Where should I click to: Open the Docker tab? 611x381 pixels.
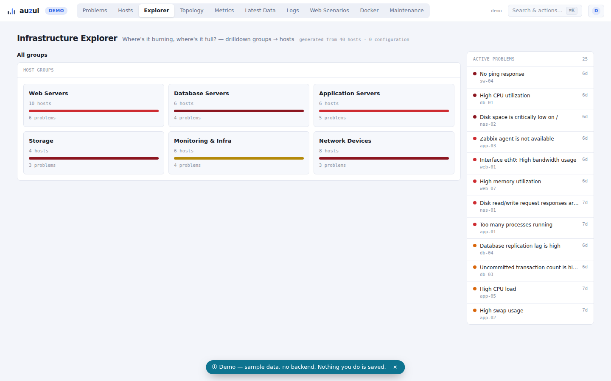pyautogui.click(x=369, y=11)
